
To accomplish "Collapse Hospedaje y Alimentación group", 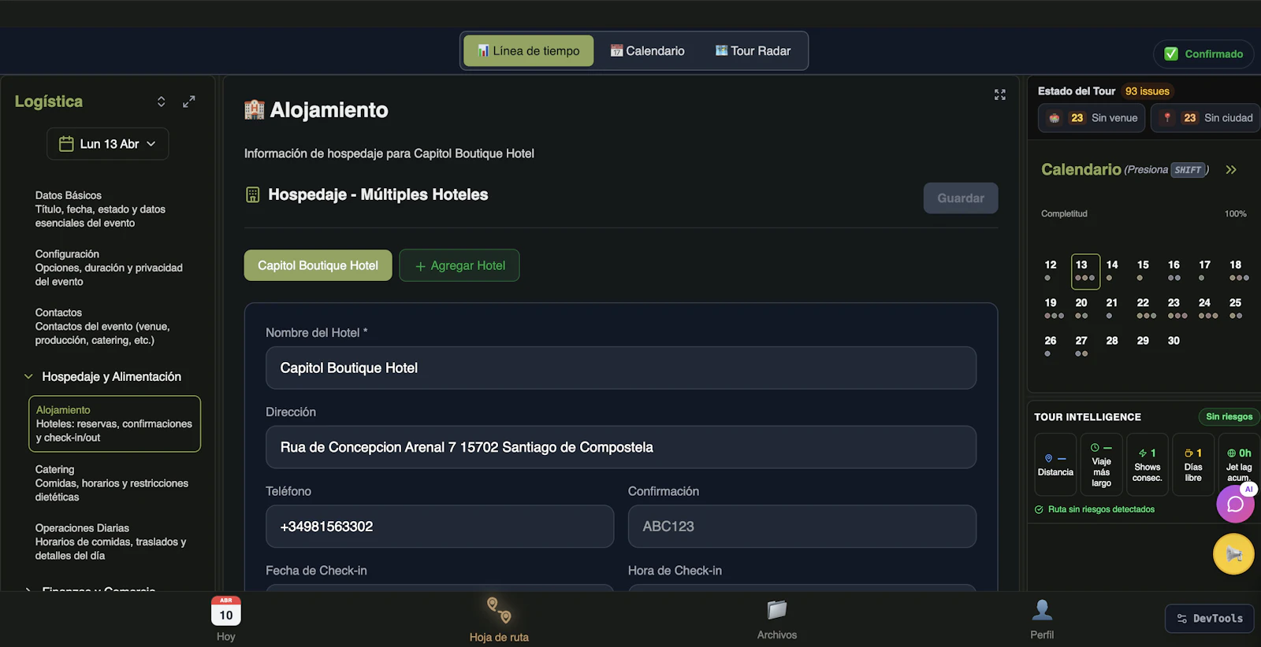I will pos(103,377).
